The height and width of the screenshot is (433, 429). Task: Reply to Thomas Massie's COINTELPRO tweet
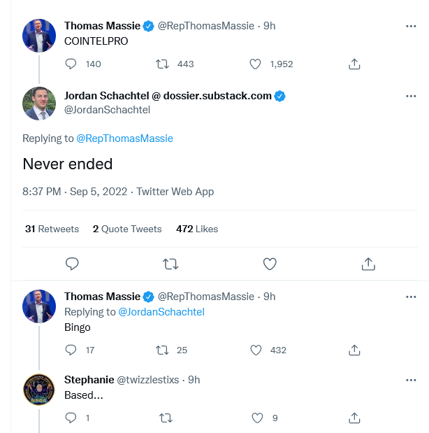pos(71,64)
